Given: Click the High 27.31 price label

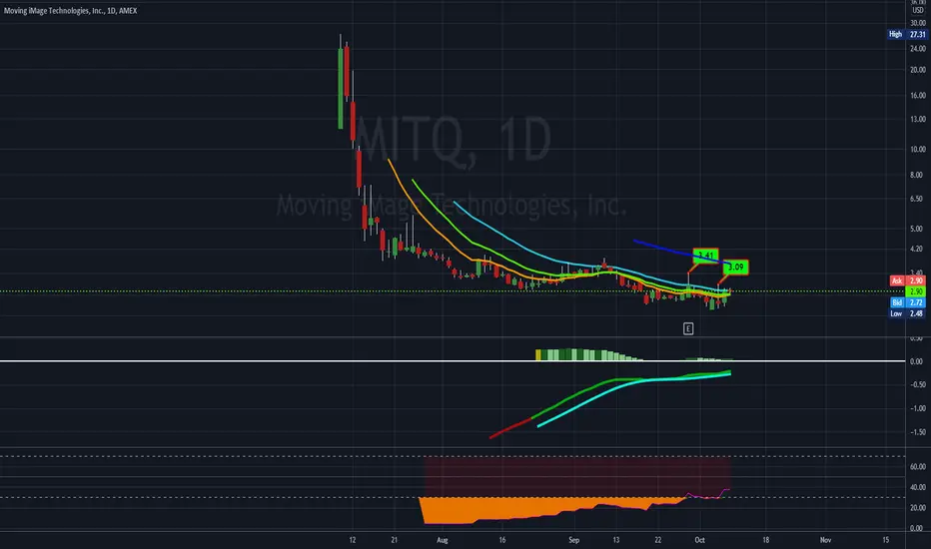Looking at the screenshot, I should point(907,34).
